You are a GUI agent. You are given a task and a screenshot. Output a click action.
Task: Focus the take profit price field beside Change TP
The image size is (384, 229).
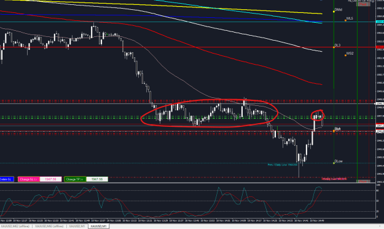point(97,179)
